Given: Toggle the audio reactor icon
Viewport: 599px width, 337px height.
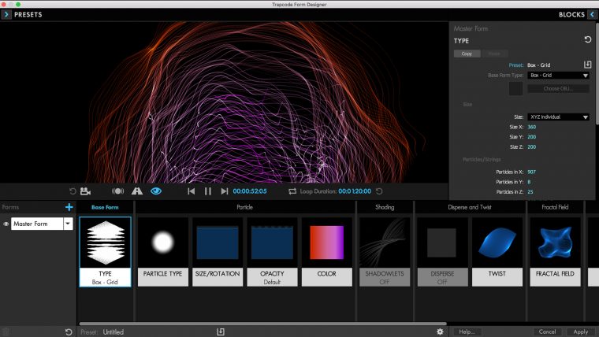Looking at the screenshot, I should 117,191.
